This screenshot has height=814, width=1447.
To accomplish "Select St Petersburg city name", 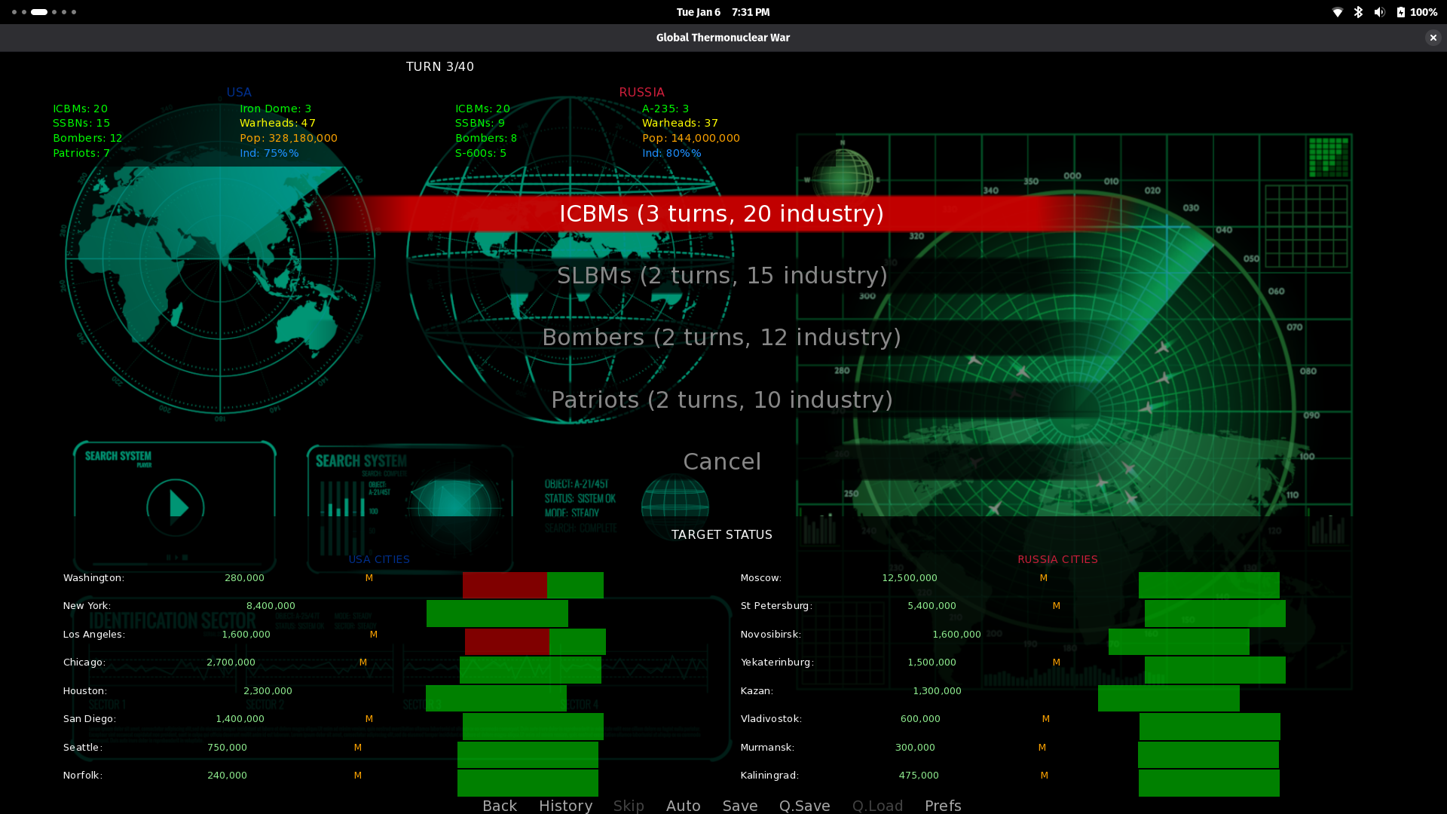I will pyautogui.click(x=776, y=606).
